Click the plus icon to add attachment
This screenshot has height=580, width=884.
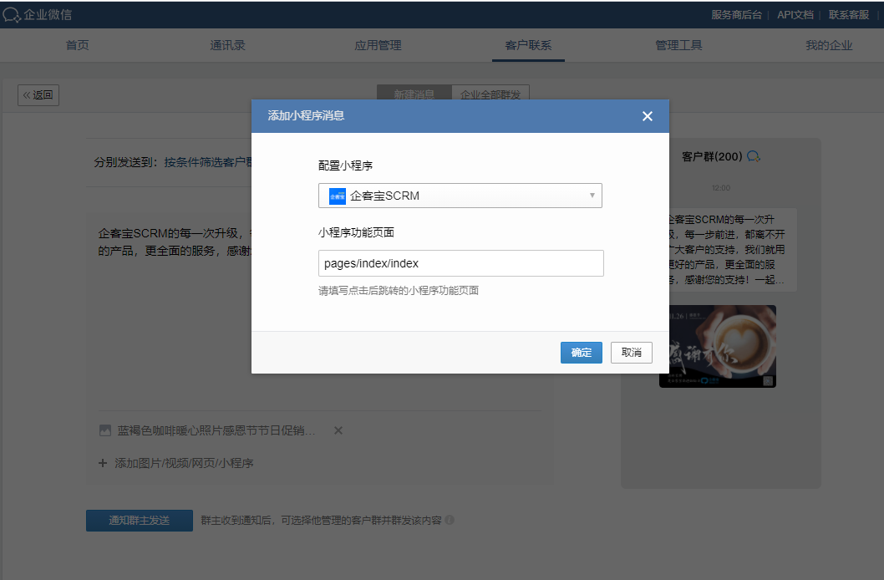coord(103,463)
